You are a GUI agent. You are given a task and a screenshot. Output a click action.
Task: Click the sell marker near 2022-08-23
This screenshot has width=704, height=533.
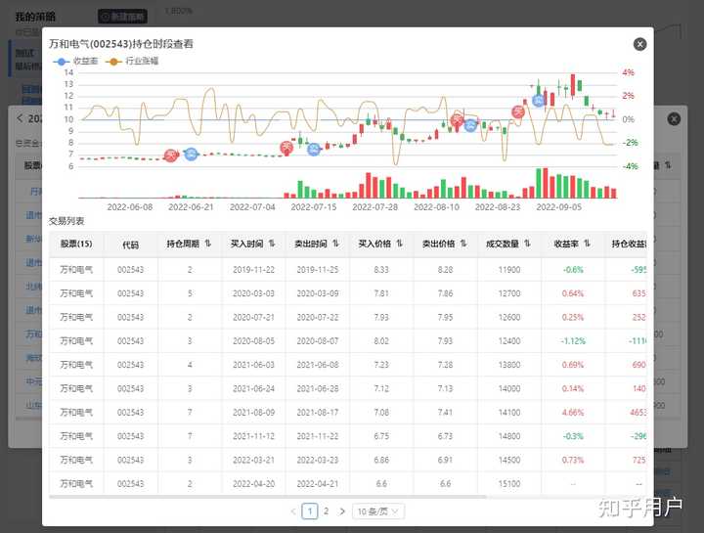[x=518, y=111]
